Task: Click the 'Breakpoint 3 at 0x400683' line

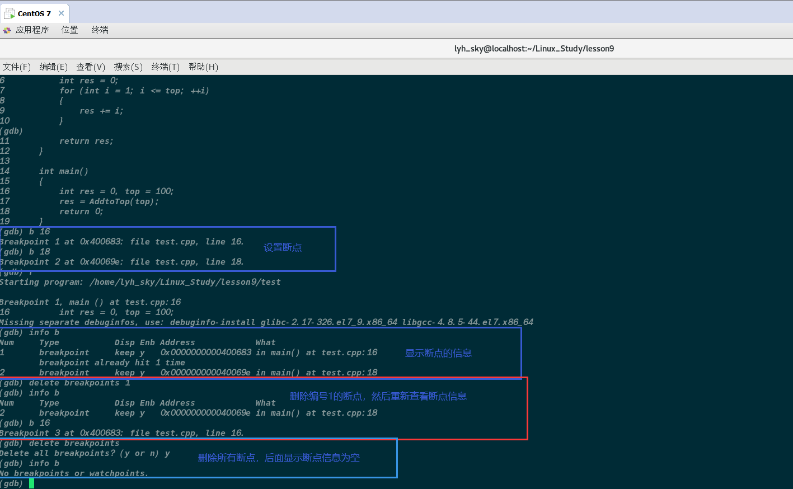Action: tap(122, 433)
